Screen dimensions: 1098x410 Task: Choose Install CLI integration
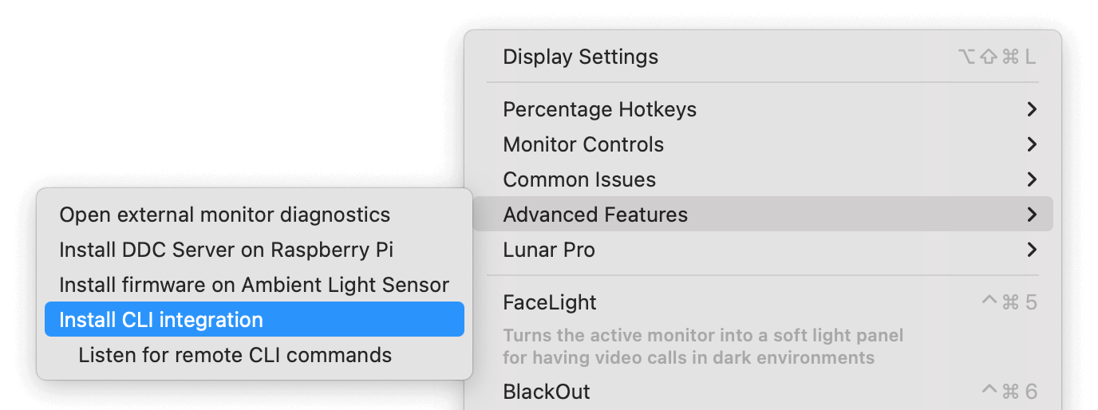255,319
